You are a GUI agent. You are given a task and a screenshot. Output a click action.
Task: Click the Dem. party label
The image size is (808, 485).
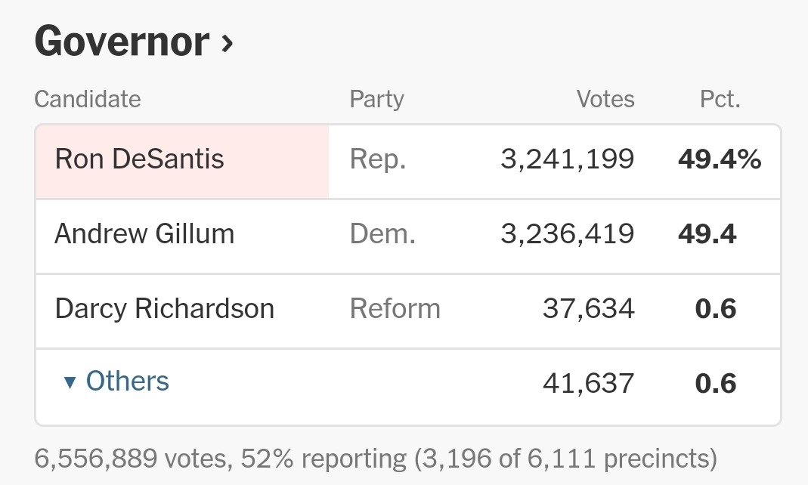382,234
